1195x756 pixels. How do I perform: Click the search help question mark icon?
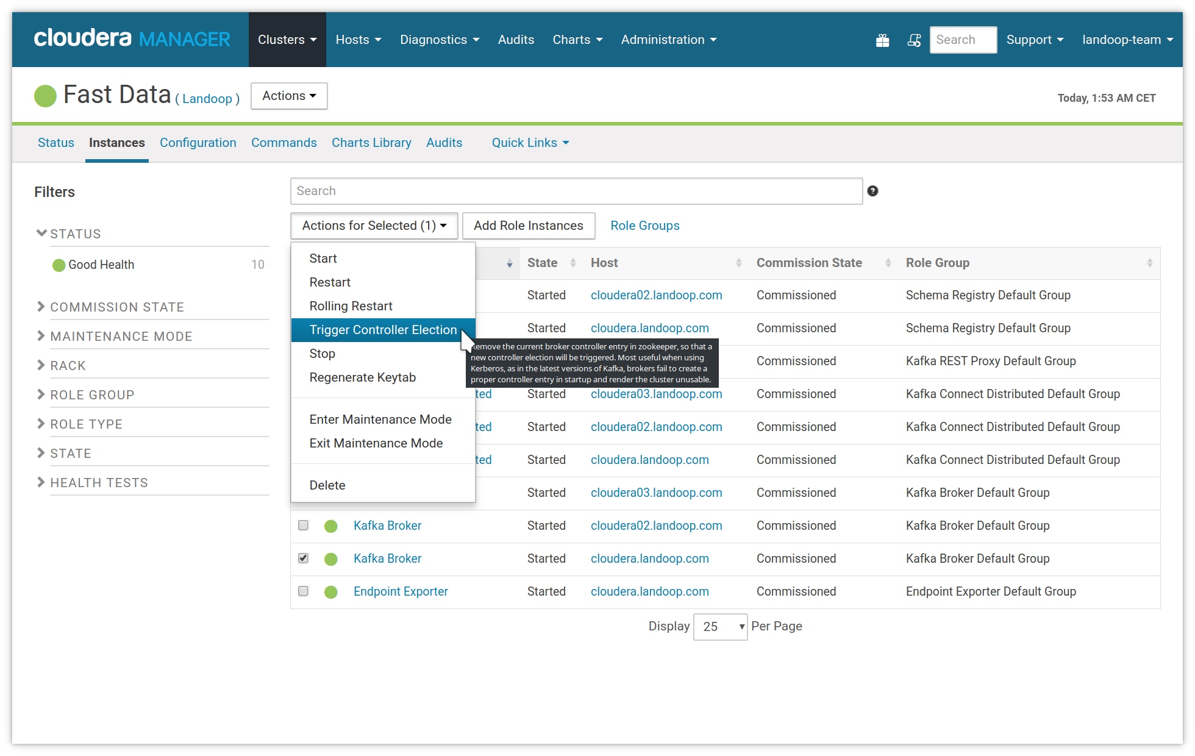click(872, 191)
